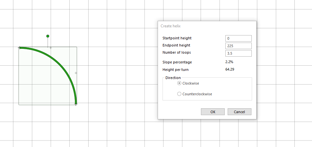The width and height of the screenshot is (312, 147).
Task: Click the Number of loops label
Action: 177,53
